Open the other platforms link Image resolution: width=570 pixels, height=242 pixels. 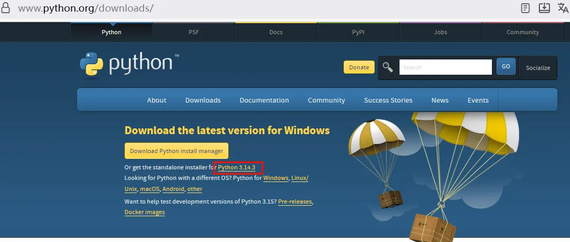pos(195,189)
